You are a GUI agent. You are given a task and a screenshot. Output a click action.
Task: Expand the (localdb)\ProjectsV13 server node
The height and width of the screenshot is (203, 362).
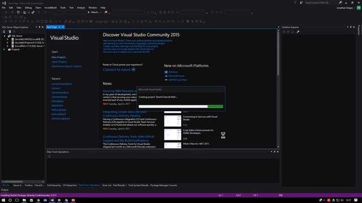(x=7, y=43)
